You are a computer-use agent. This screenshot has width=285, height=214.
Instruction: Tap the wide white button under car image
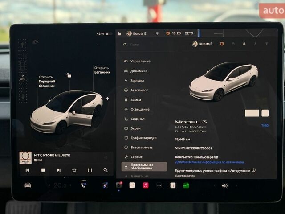point(252,113)
